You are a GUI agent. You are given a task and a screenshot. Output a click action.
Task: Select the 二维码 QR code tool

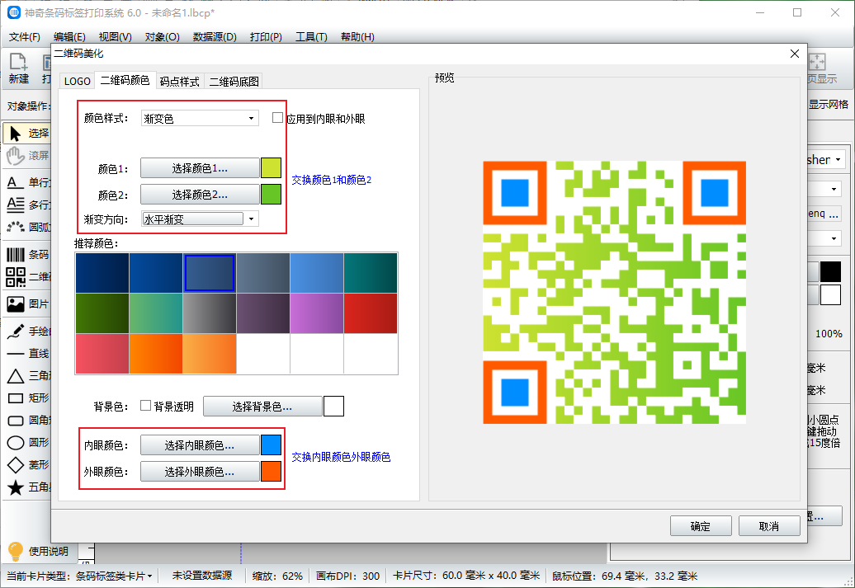27,277
